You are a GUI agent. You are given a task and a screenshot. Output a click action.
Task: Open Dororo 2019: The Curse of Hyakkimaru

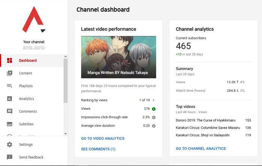[x=205, y=120]
